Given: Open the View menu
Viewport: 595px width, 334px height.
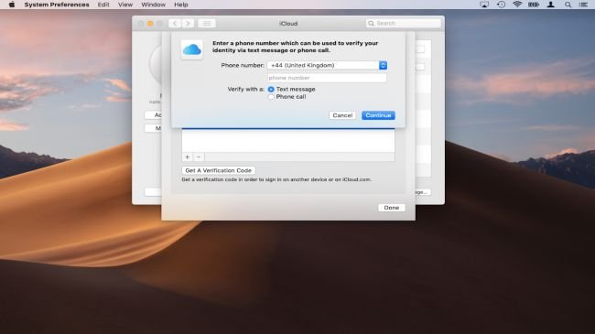Looking at the screenshot, I should click(125, 5).
